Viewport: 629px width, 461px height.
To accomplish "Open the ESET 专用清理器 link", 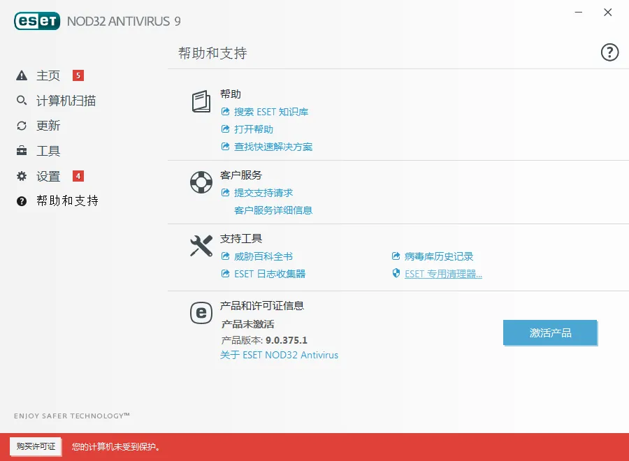I will point(442,273).
